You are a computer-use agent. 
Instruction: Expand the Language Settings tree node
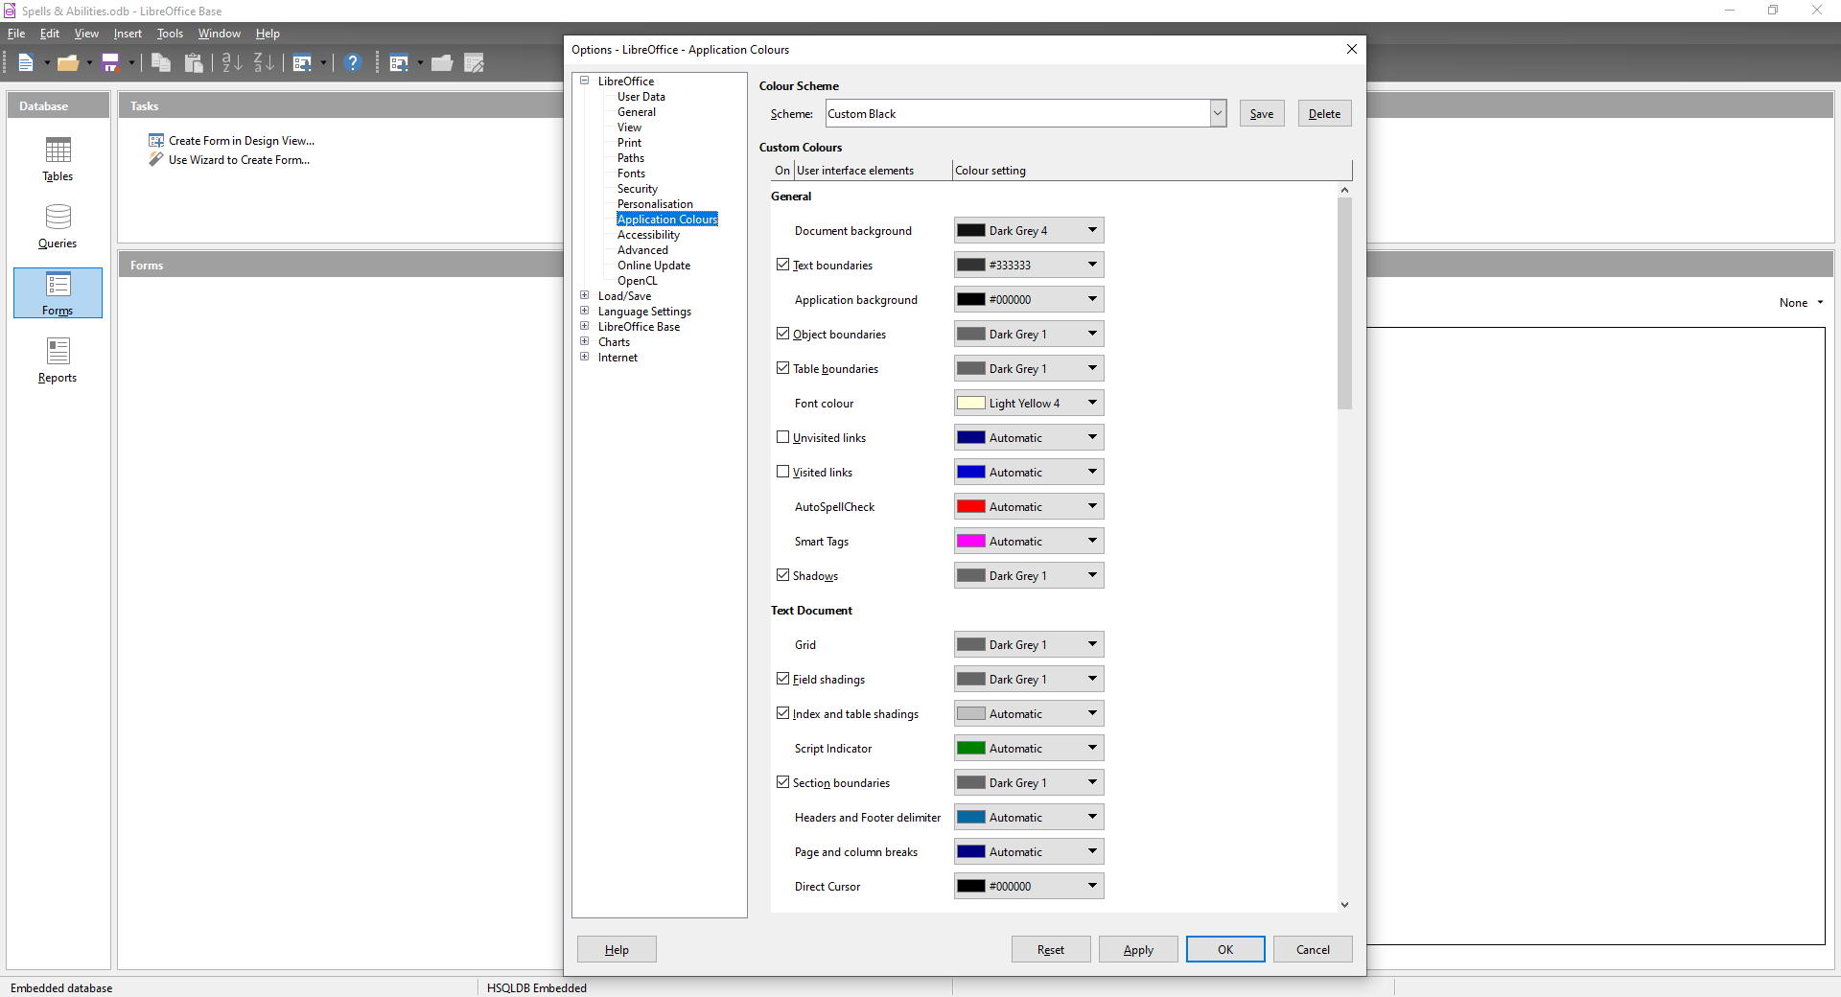coord(584,311)
